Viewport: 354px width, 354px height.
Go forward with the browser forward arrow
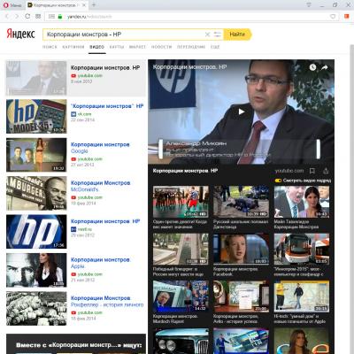[17, 17]
